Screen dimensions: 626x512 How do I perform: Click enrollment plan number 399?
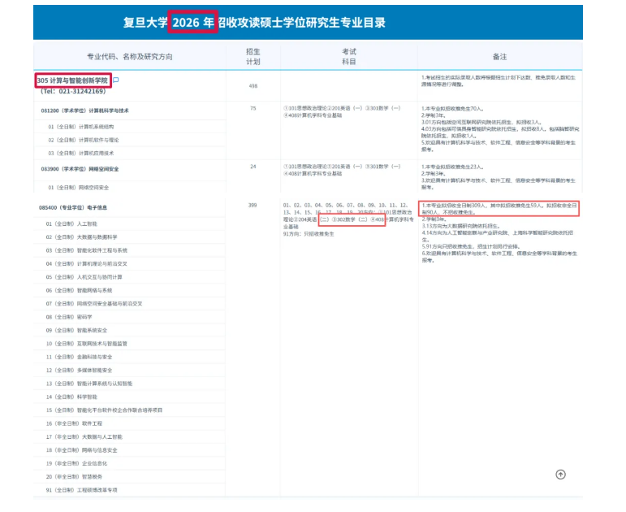click(x=253, y=206)
